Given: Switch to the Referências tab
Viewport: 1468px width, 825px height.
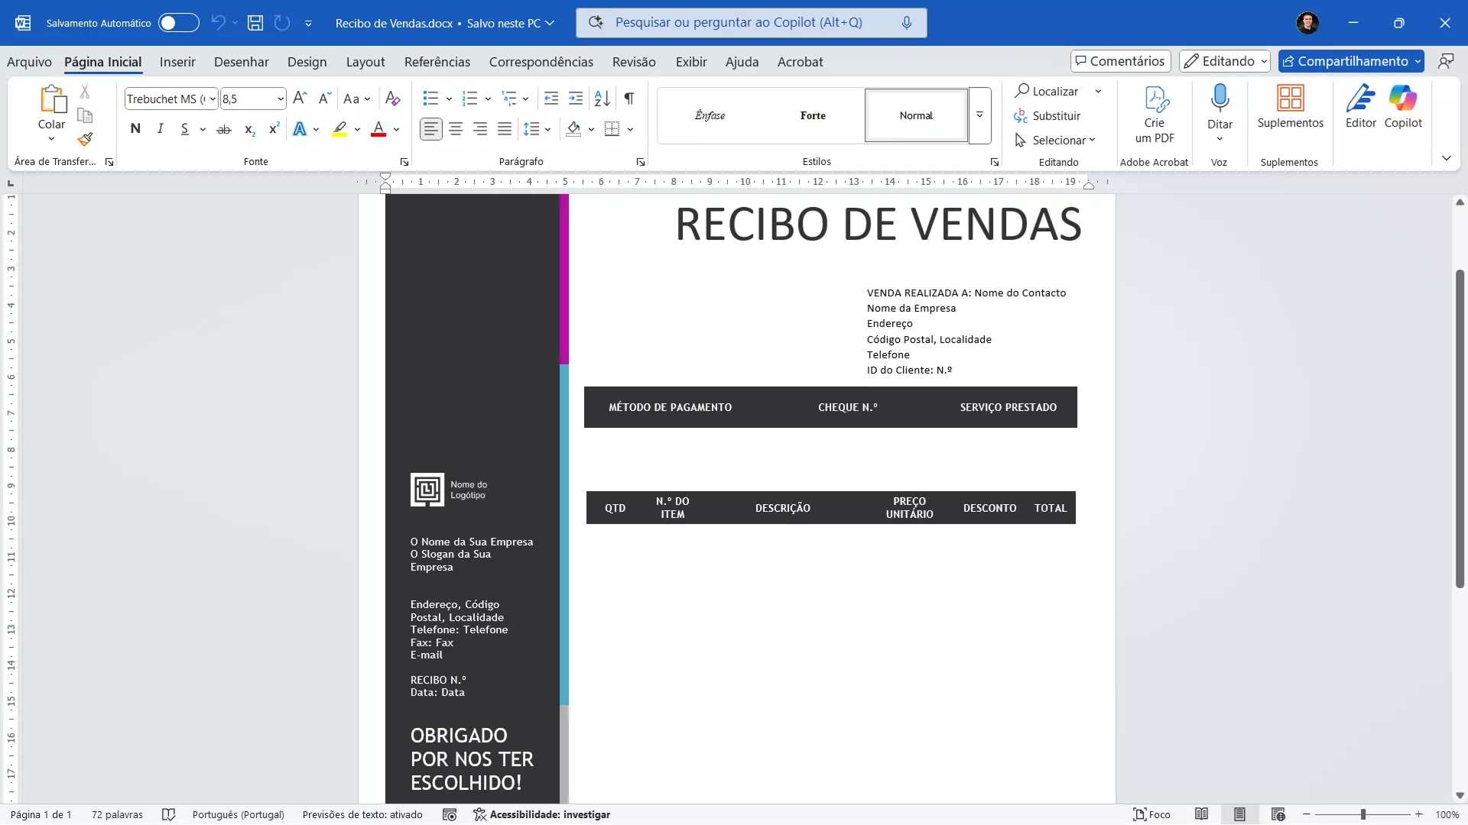Looking at the screenshot, I should (x=437, y=62).
